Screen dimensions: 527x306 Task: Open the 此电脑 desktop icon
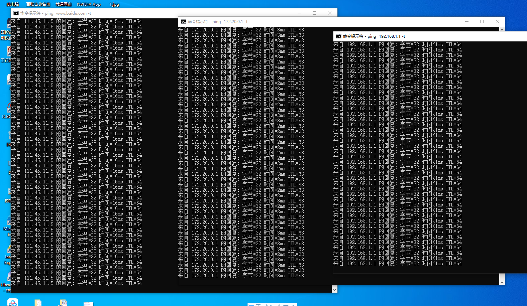pos(13,4)
